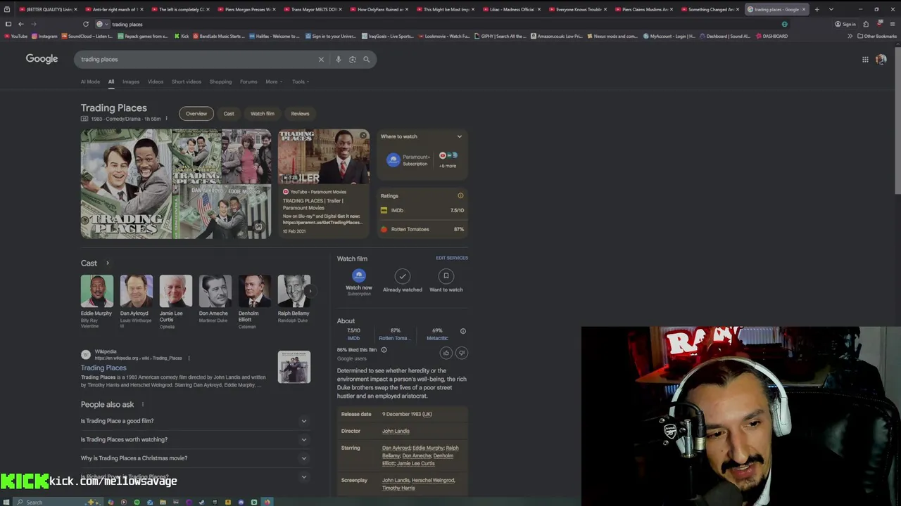Collapse the Where to watch panel
Screen dimensions: 901x506
[x=460, y=136]
